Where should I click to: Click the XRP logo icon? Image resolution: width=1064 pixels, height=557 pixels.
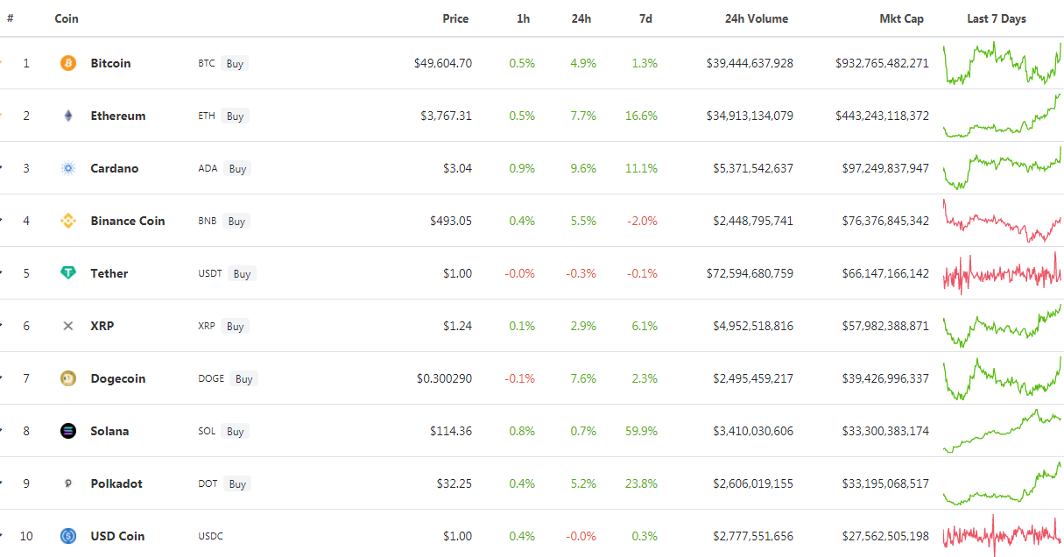(x=68, y=326)
